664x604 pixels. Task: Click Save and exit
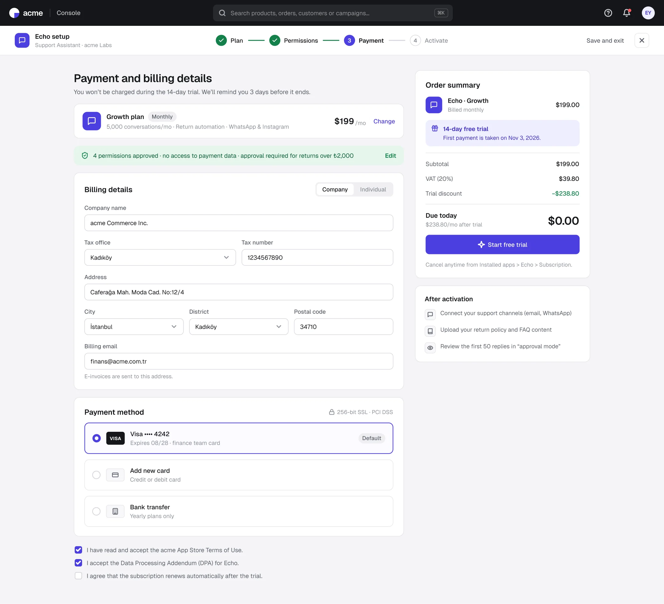pyautogui.click(x=605, y=40)
